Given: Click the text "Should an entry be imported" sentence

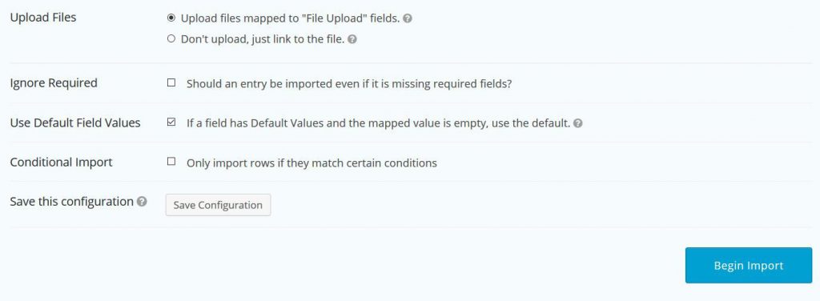Looking at the screenshot, I should (x=349, y=83).
